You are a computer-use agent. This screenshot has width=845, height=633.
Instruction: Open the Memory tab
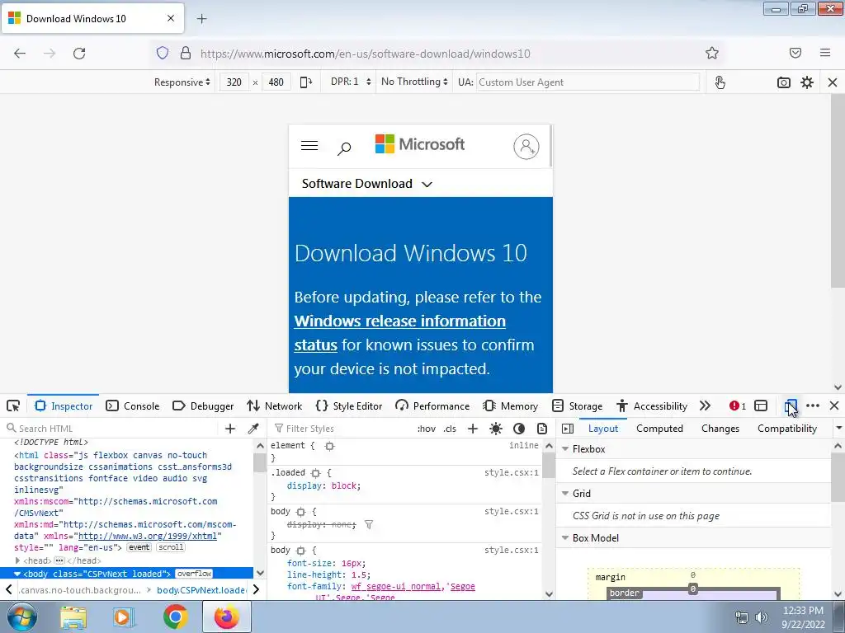[x=510, y=406]
